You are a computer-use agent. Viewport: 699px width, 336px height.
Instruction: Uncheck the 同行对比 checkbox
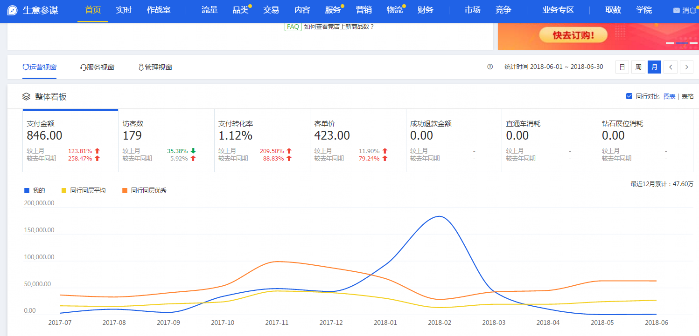[629, 96]
